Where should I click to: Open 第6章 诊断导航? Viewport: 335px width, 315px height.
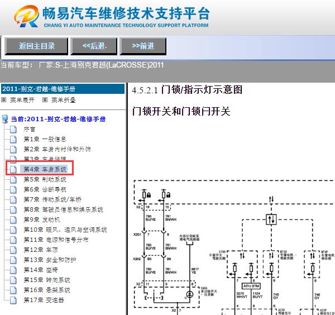click(x=45, y=189)
